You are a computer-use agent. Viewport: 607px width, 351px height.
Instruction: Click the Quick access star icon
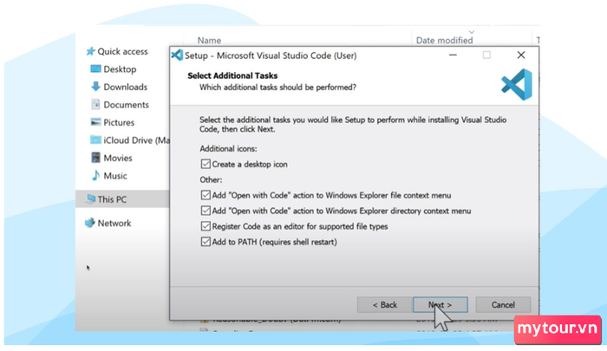90,51
